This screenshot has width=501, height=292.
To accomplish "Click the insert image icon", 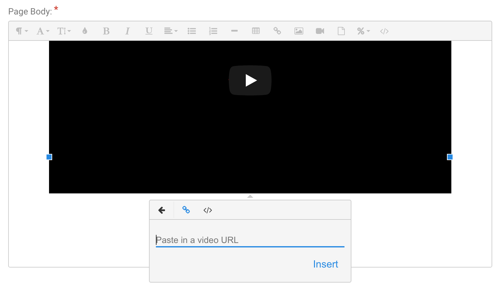I will tap(299, 31).
